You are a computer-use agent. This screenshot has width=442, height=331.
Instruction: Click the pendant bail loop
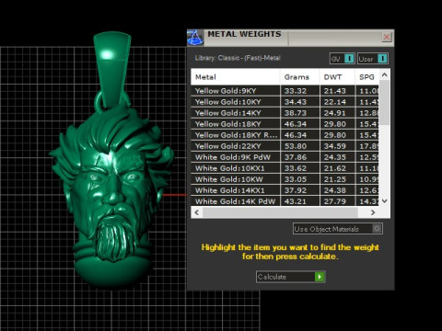click(112, 69)
